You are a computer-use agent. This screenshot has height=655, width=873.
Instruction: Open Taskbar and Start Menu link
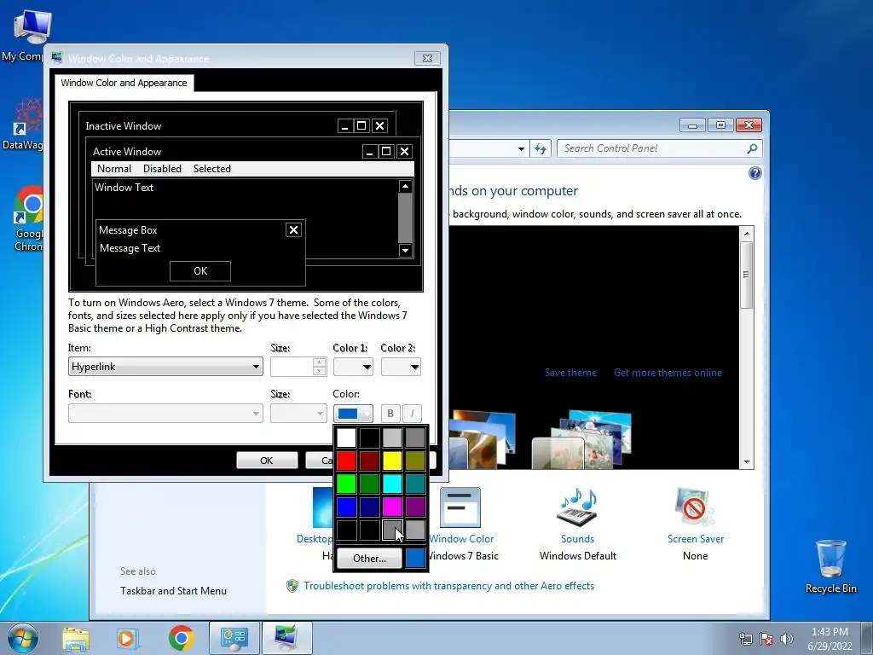tap(173, 591)
